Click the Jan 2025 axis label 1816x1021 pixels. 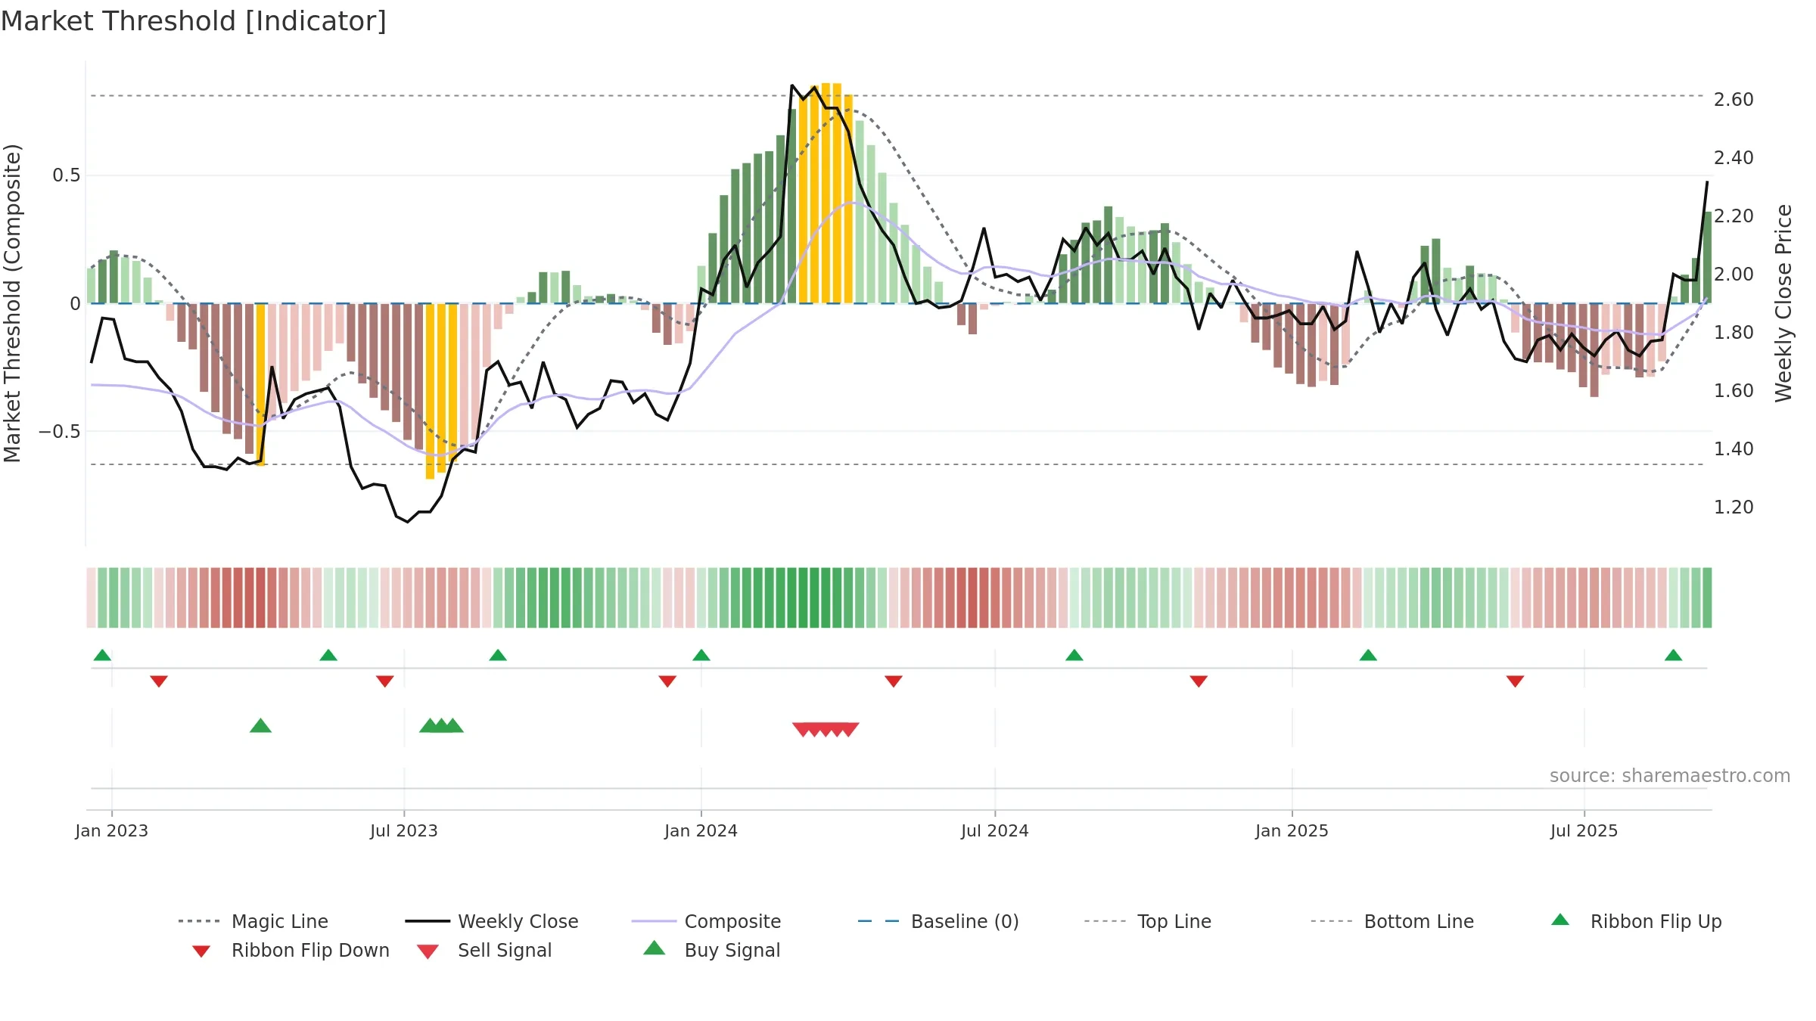[x=1292, y=830]
